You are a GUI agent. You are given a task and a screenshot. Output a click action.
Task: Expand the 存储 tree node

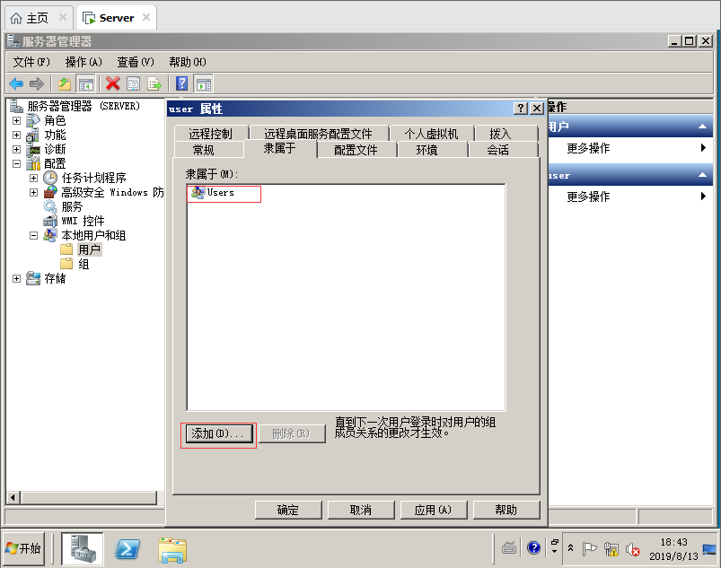16,278
